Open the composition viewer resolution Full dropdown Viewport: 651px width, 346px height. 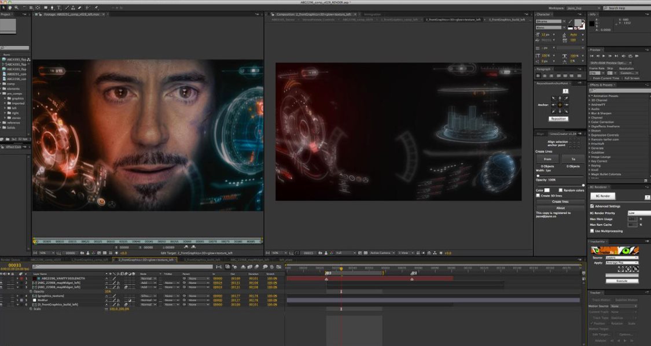(x=345, y=252)
